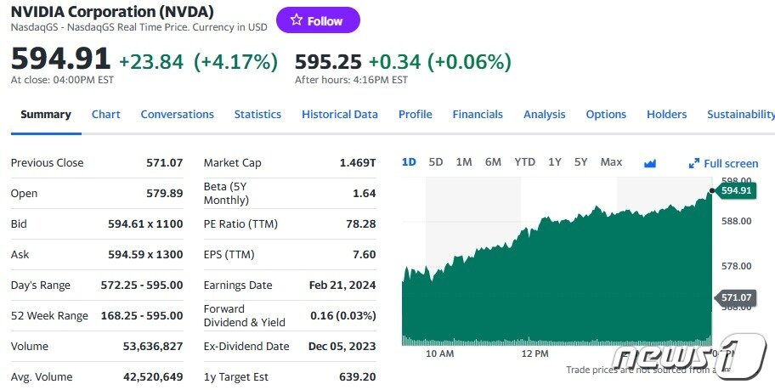Go to the Conversations tab
This screenshot has width=775, height=390.
click(x=177, y=115)
